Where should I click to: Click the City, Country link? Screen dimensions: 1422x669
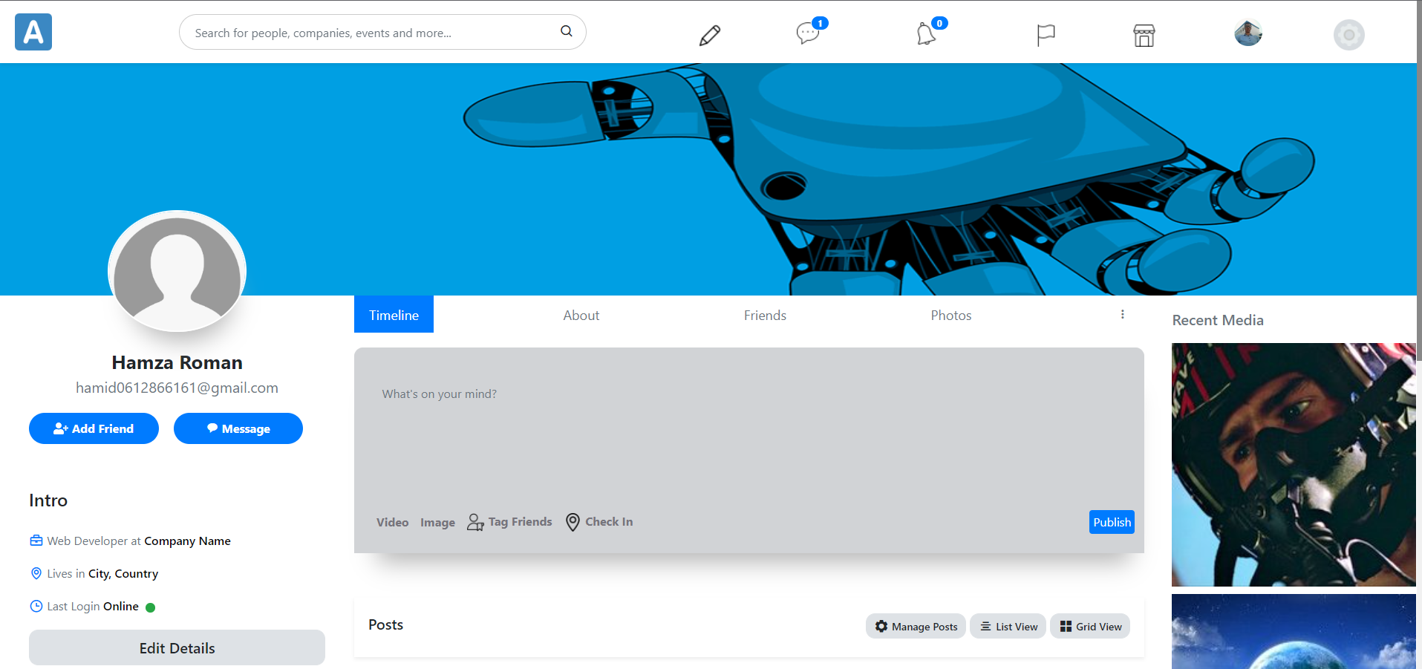click(x=123, y=573)
